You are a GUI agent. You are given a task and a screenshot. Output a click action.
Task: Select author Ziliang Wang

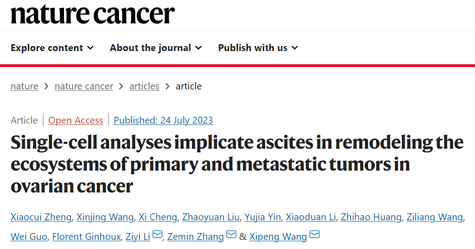[x=435, y=217]
